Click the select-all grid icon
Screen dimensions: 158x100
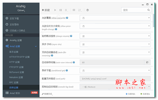(x=74, y=10)
